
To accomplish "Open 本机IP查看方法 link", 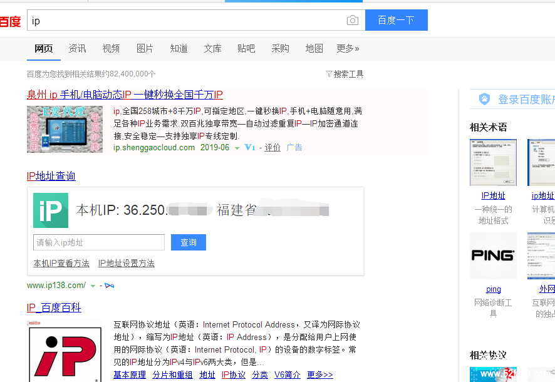I will click(61, 263).
